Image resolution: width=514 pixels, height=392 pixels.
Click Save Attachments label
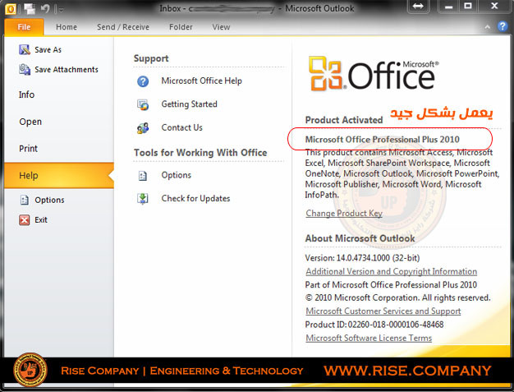67,70
